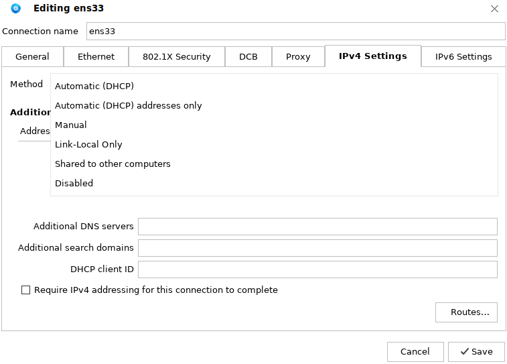Switch to the Proxy tab
Image resolution: width=507 pixels, height=364 pixels.
[298, 57]
